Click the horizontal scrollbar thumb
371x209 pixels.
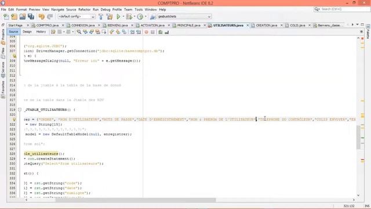(136, 200)
